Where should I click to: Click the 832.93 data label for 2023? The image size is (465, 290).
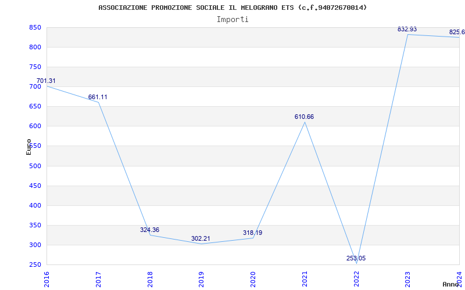[x=407, y=29]
